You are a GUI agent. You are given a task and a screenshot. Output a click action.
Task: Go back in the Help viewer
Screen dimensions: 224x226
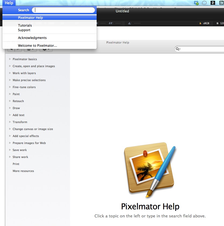point(11,50)
